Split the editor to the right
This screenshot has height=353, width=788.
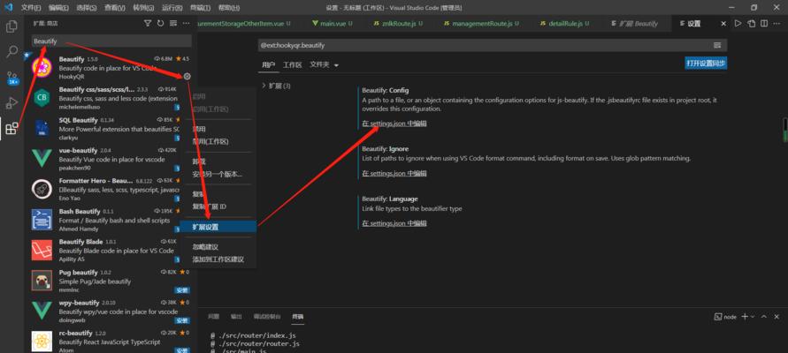(x=764, y=23)
